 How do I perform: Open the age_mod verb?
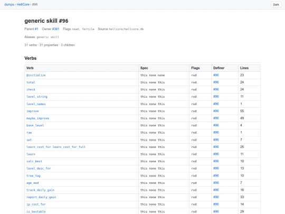coord(33,183)
